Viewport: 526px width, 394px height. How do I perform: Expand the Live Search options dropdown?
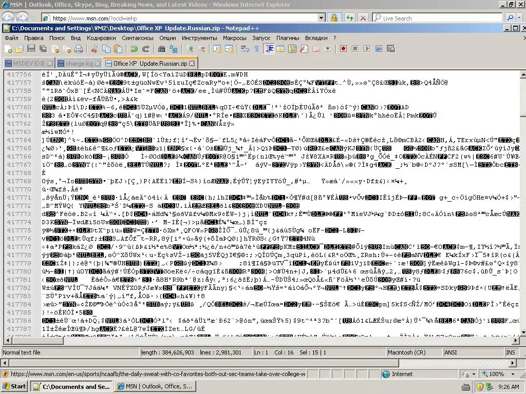pos(520,18)
